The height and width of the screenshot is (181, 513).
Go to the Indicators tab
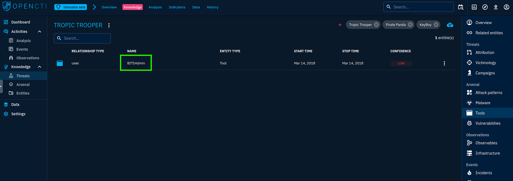pyautogui.click(x=177, y=7)
